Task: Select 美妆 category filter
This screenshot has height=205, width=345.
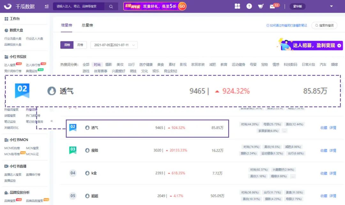Action: click(x=120, y=65)
